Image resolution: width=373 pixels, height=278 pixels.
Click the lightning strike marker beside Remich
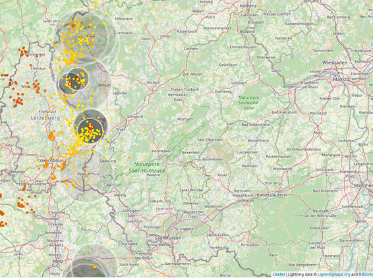[x=86, y=175]
